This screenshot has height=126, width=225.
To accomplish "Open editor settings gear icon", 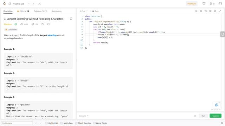I will [x=215, y=11].
